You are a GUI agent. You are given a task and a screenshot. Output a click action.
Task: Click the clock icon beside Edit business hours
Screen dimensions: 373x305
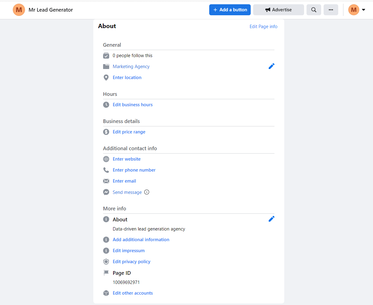(x=106, y=104)
